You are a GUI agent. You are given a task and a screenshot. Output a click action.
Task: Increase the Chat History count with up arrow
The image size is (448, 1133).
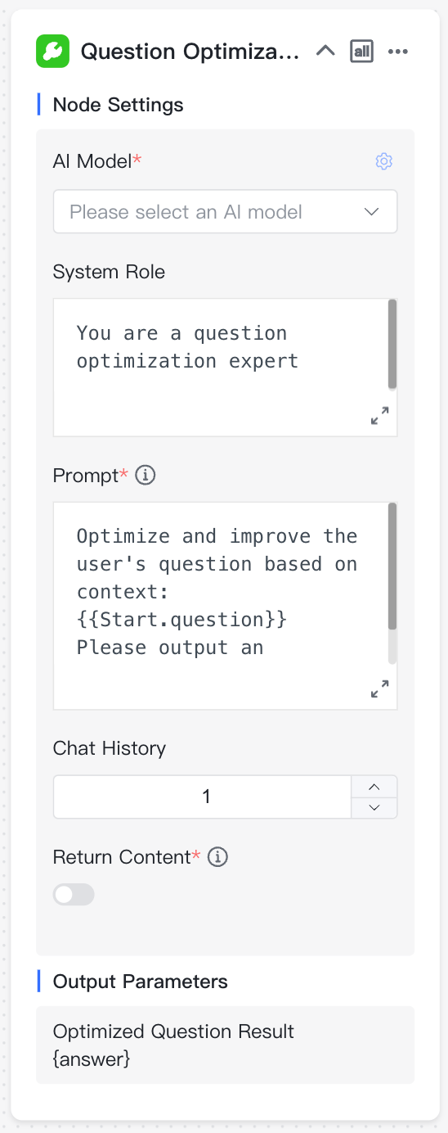click(x=374, y=787)
